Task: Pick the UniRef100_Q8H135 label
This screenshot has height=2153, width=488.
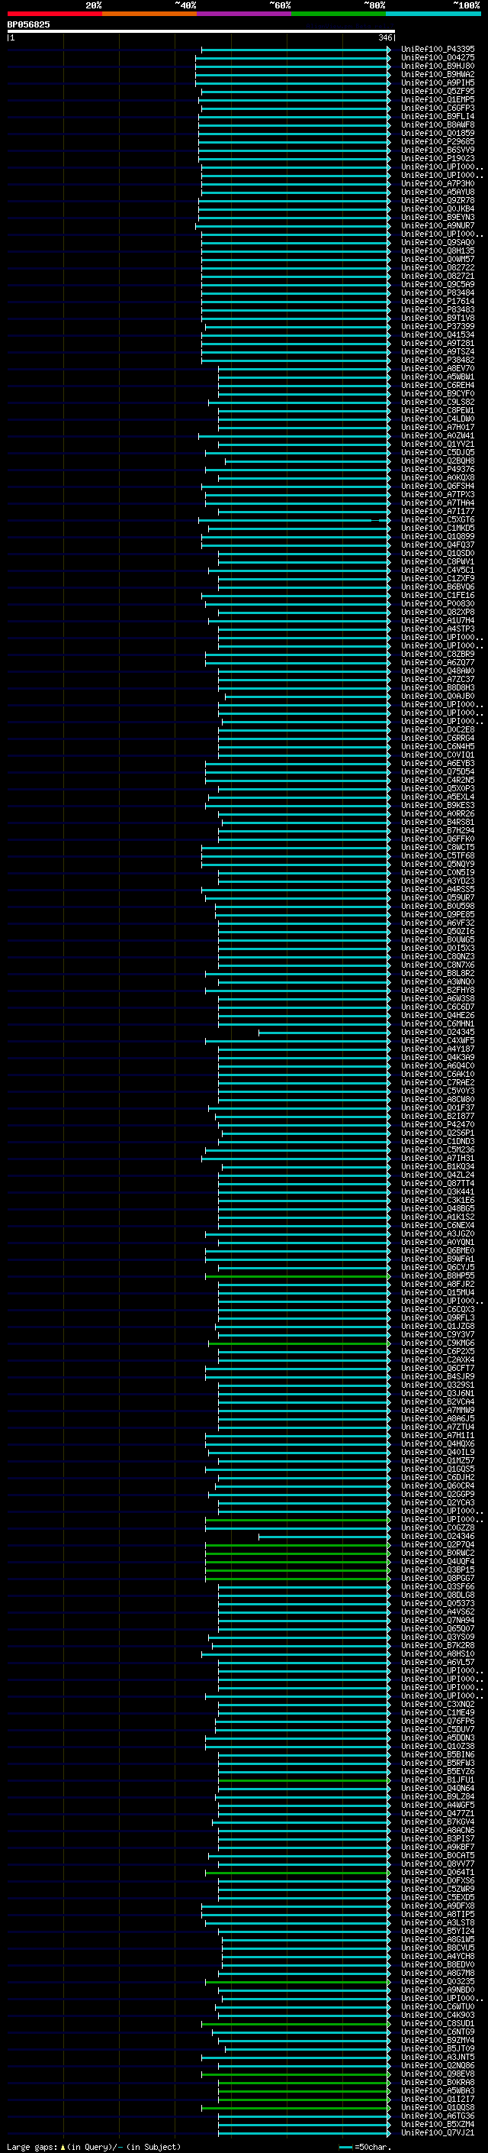Action: tap(437, 251)
